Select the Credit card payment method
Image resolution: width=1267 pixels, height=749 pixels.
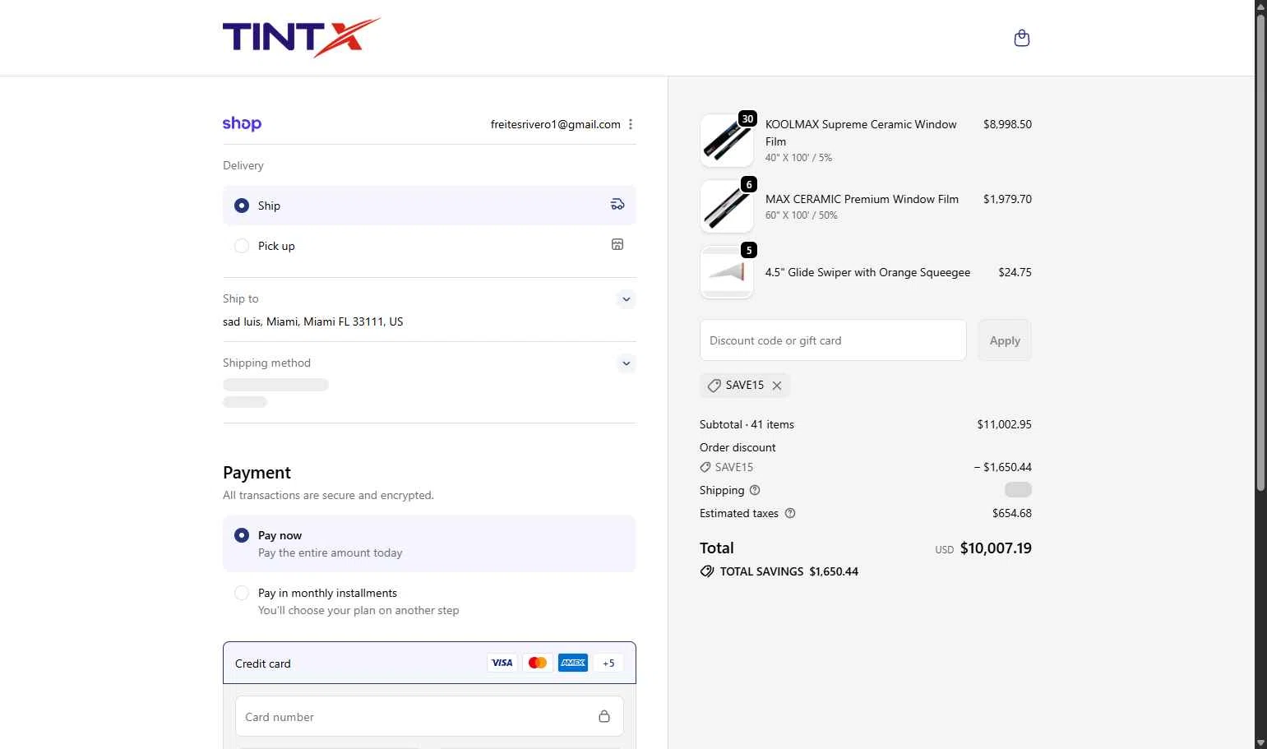tap(429, 663)
